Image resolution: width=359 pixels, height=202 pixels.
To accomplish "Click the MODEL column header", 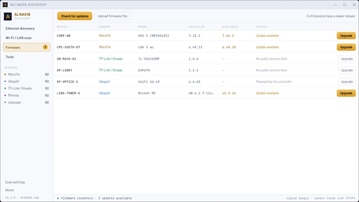I will [x=143, y=27].
